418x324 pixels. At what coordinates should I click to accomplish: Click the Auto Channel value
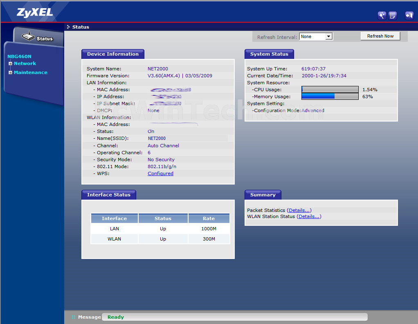[164, 146]
